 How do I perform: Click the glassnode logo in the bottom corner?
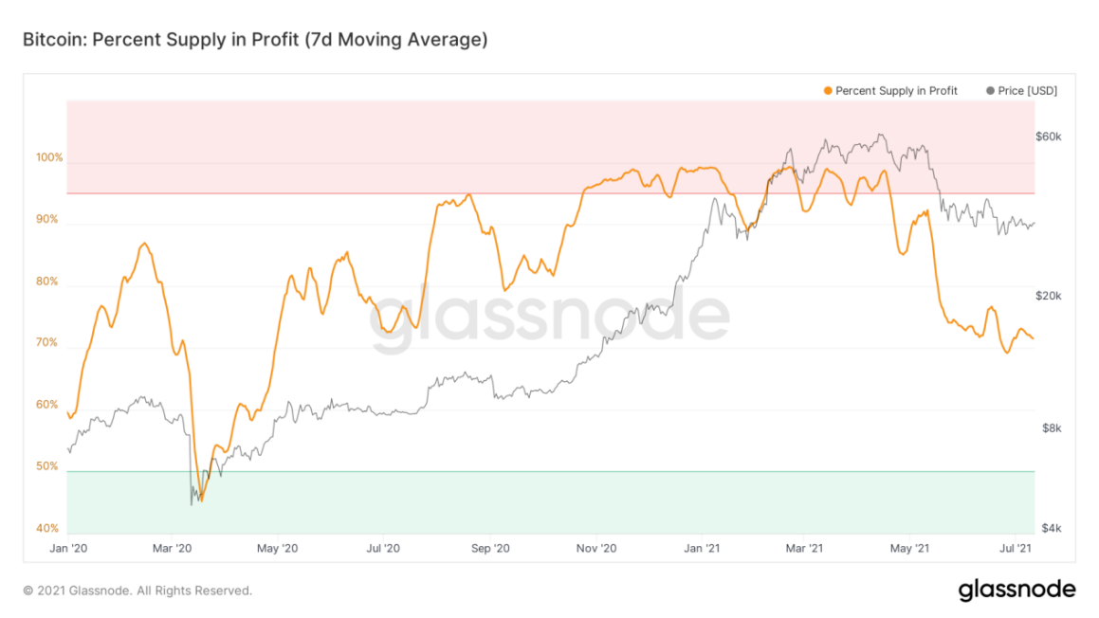click(x=1017, y=590)
